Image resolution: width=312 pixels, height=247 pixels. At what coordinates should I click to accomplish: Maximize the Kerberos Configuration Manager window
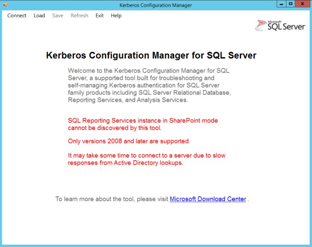(291, 4)
